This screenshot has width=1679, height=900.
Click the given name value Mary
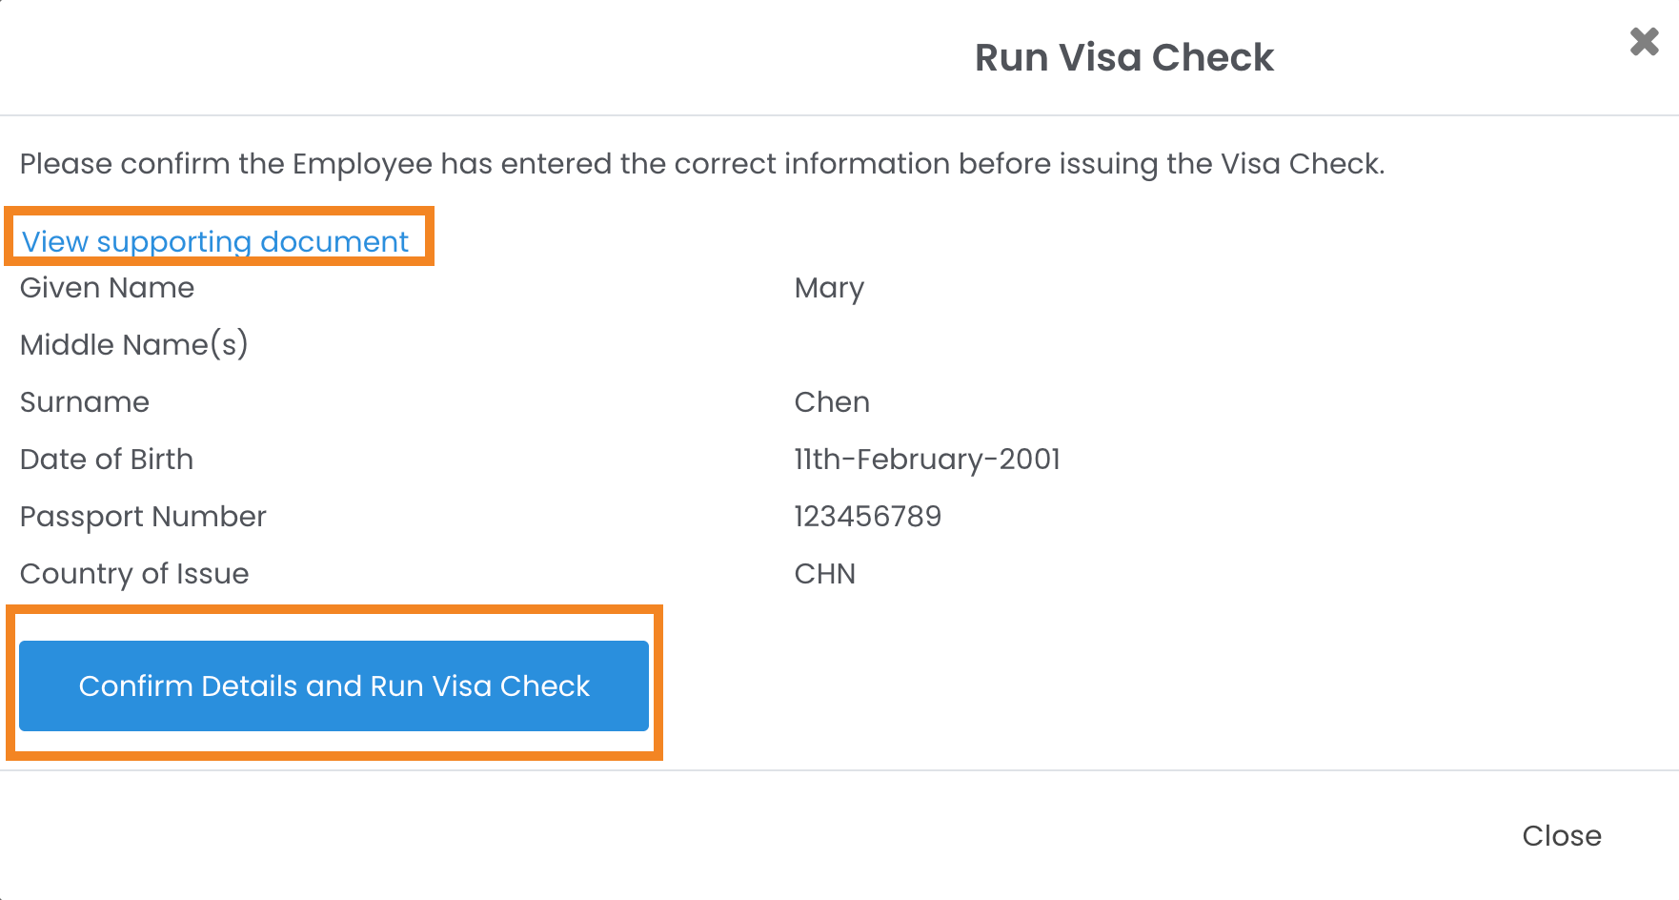tap(829, 288)
